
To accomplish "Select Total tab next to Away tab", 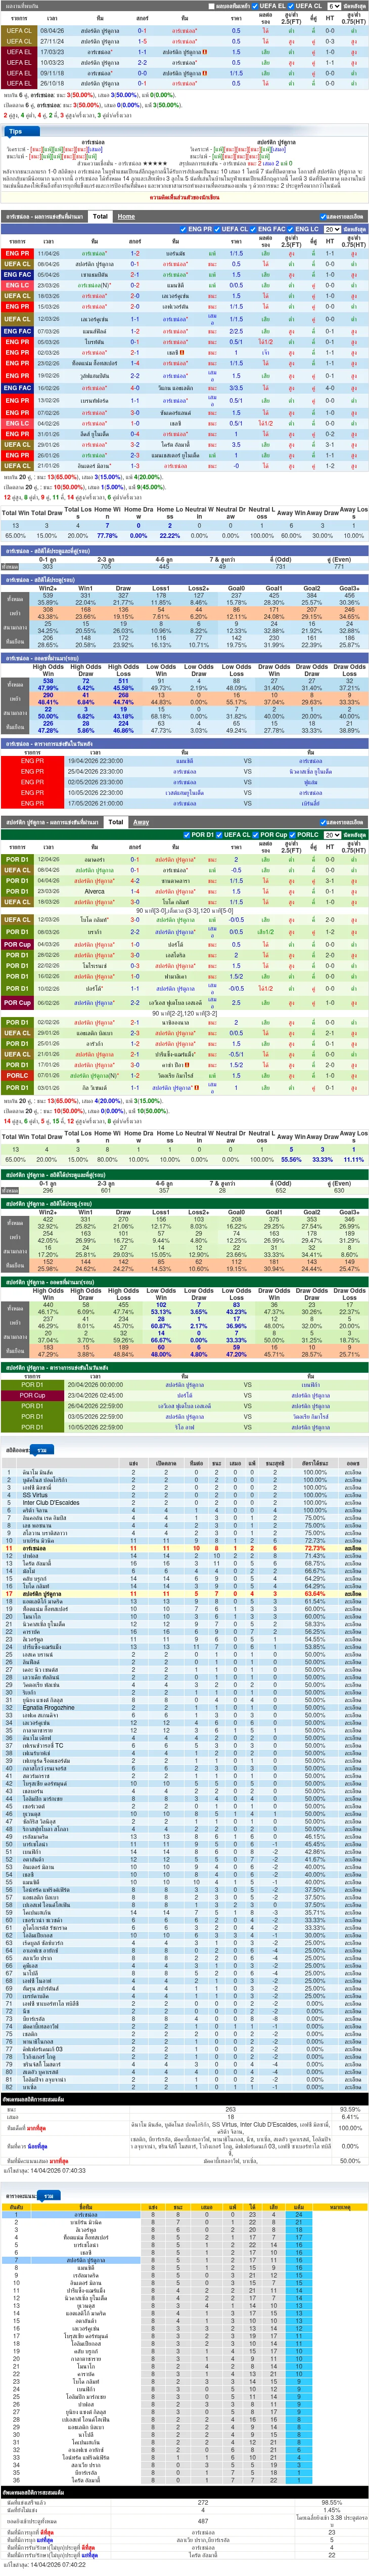I will tap(115, 822).
